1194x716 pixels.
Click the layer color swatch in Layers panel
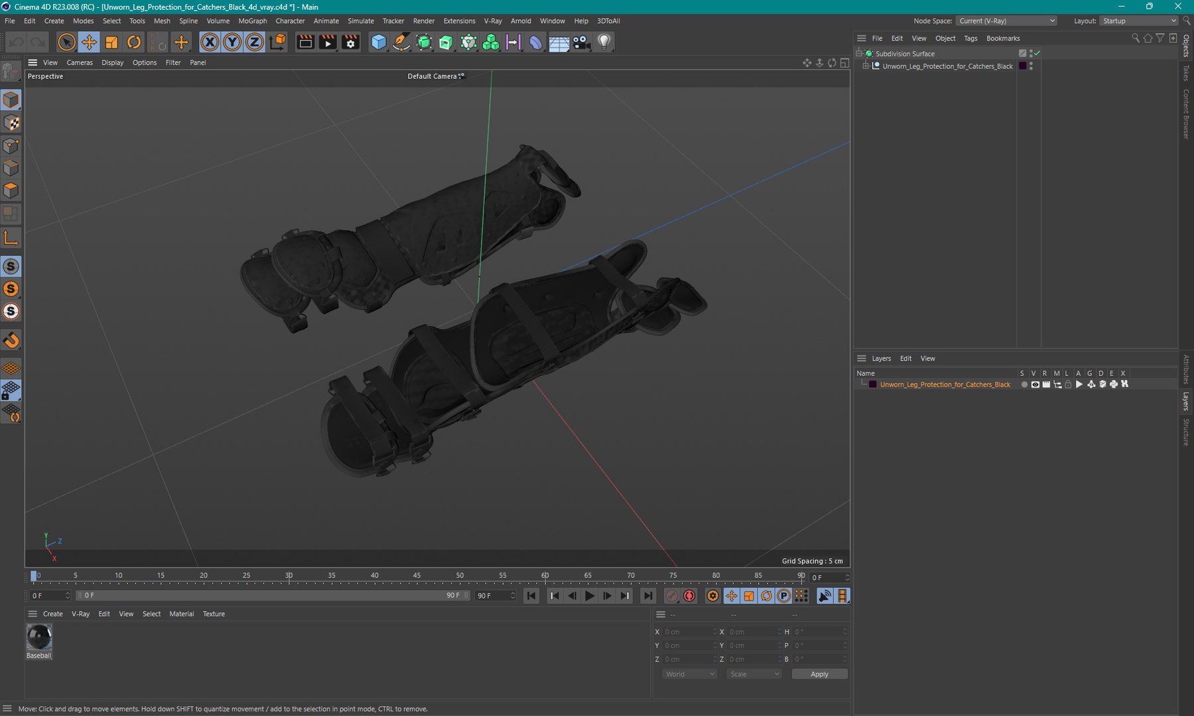click(x=873, y=385)
